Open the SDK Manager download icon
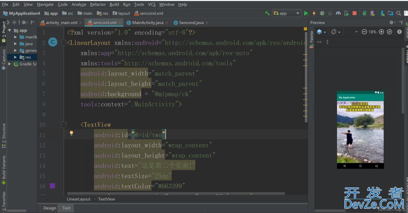 pyautogui.click(x=382, y=13)
